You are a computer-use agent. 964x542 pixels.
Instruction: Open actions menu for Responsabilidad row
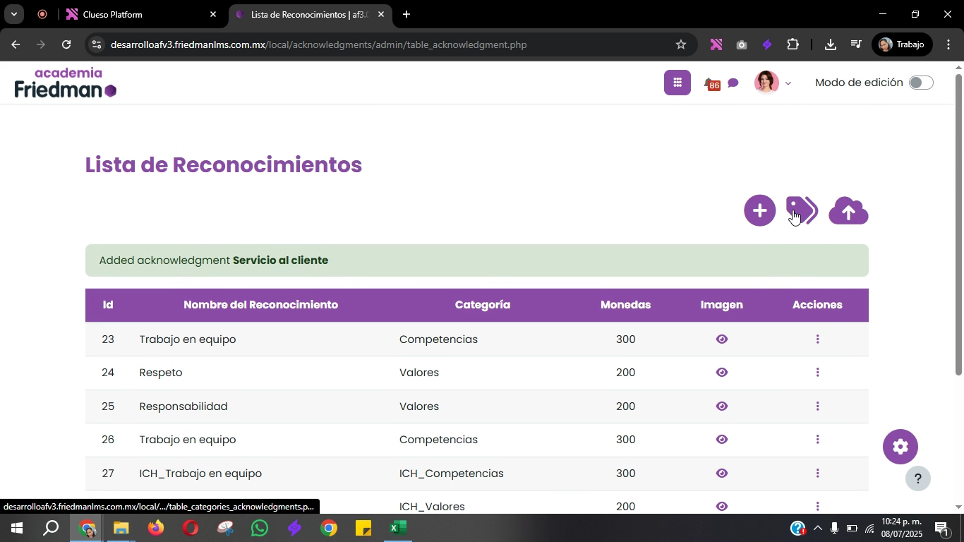point(817,406)
